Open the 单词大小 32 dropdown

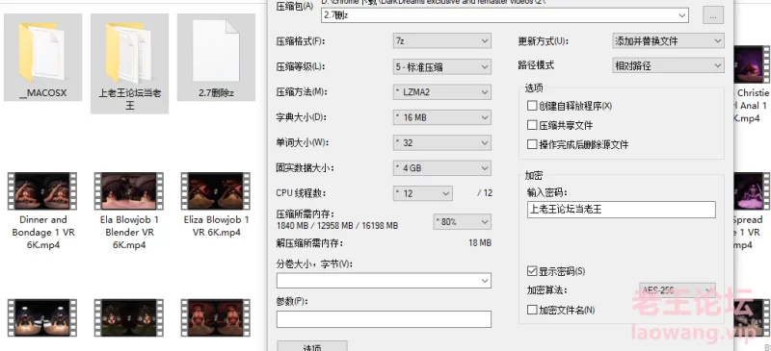pyautogui.click(x=442, y=143)
